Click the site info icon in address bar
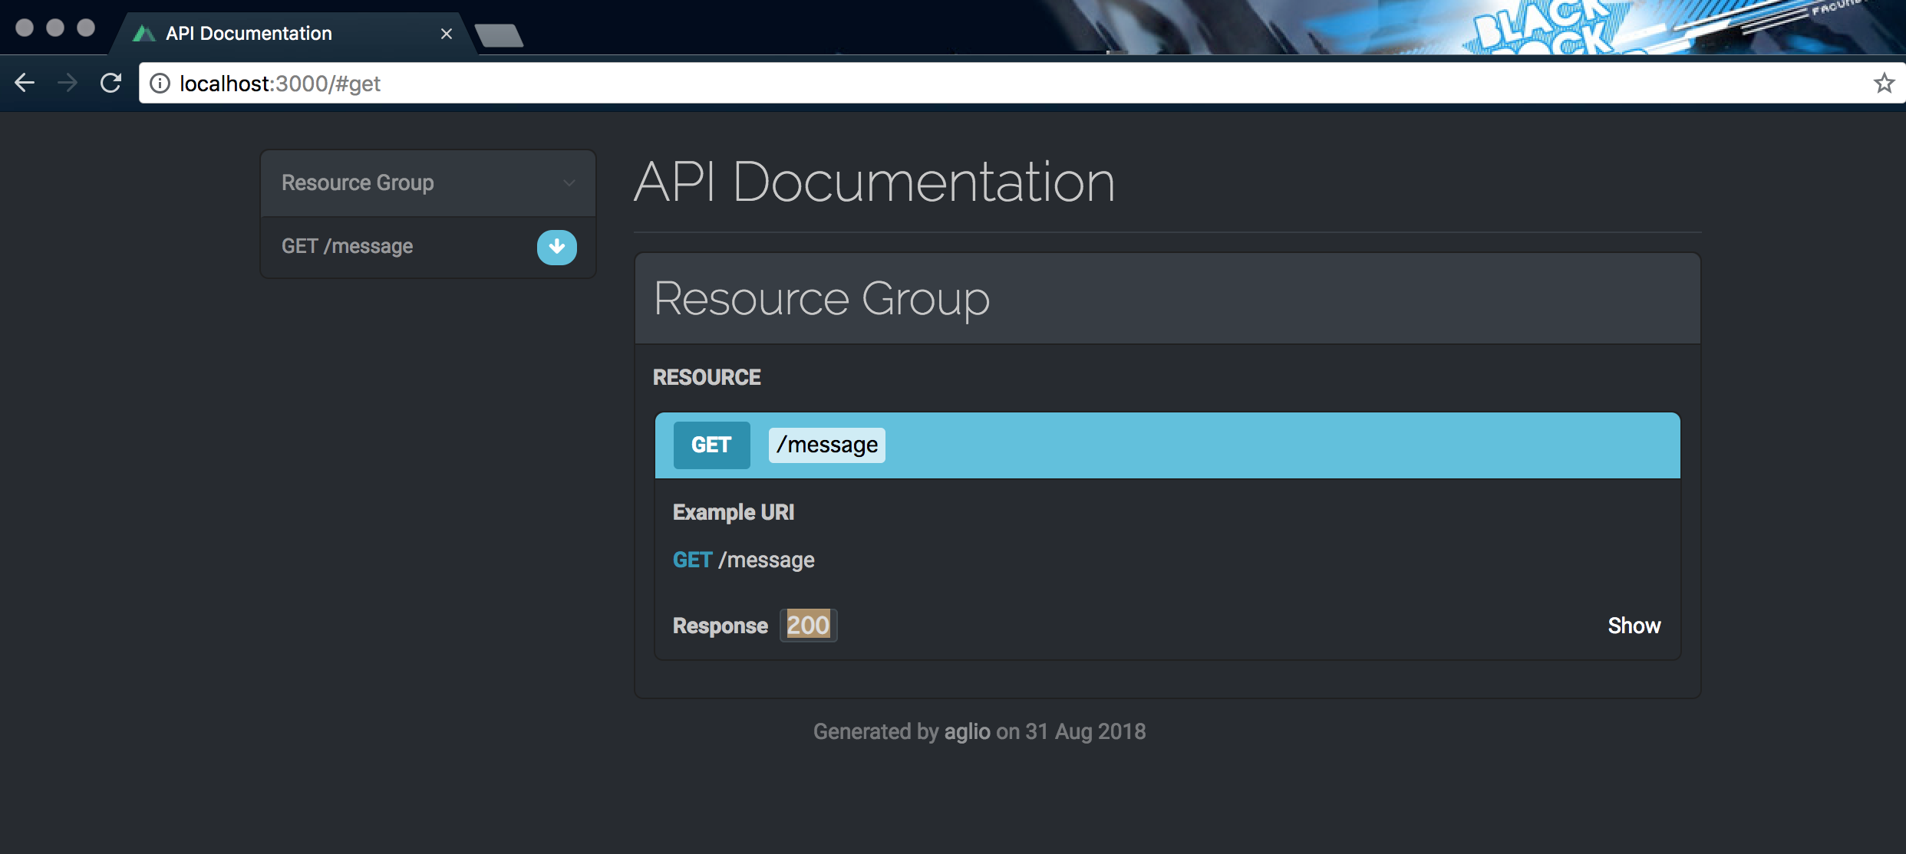Viewport: 1906px width, 854px height. (x=159, y=83)
